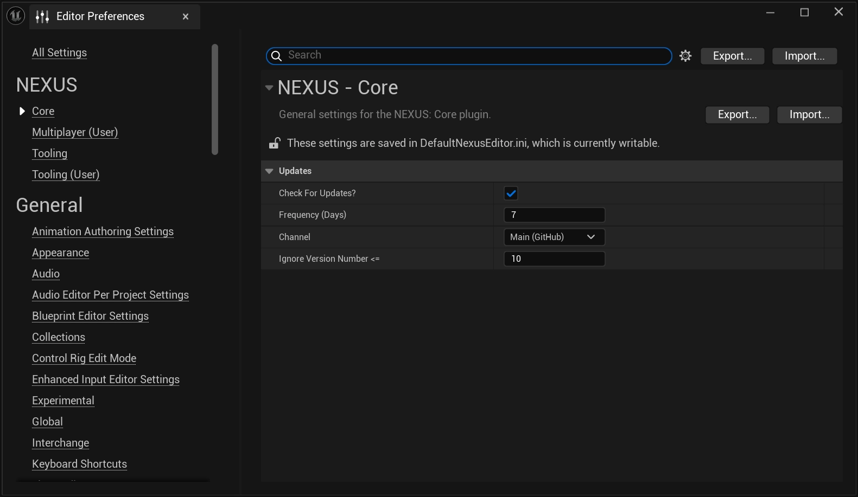Click the NEXUS category heading in sidebar
The image size is (858, 497).
pos(47,85)
